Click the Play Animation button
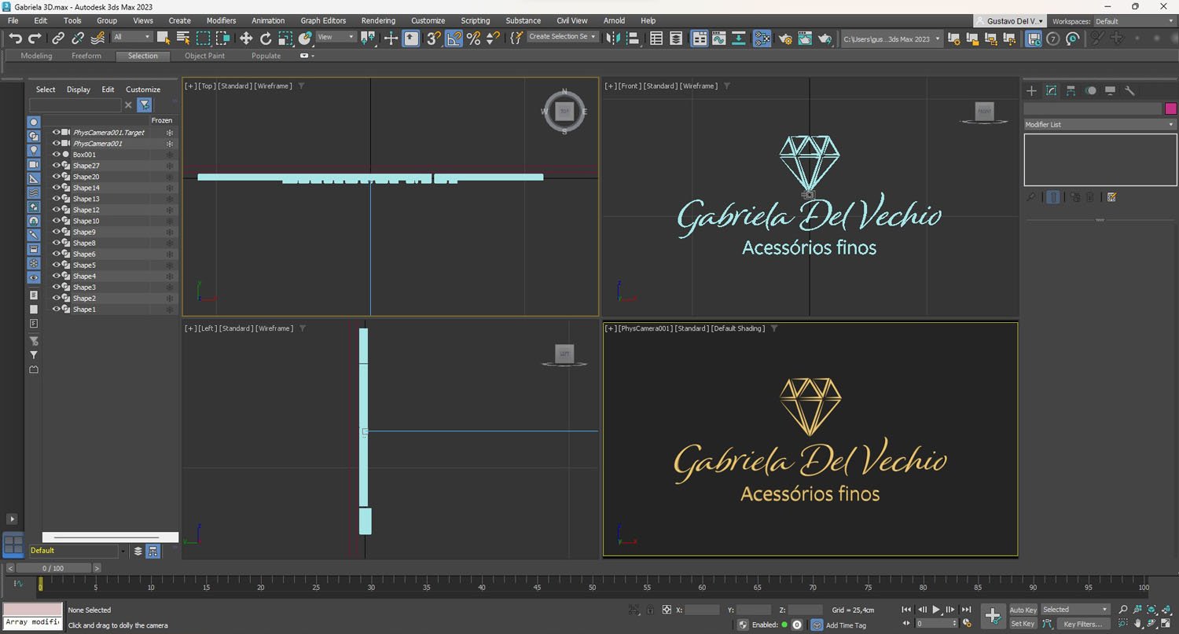 click(x=936, y=610)
